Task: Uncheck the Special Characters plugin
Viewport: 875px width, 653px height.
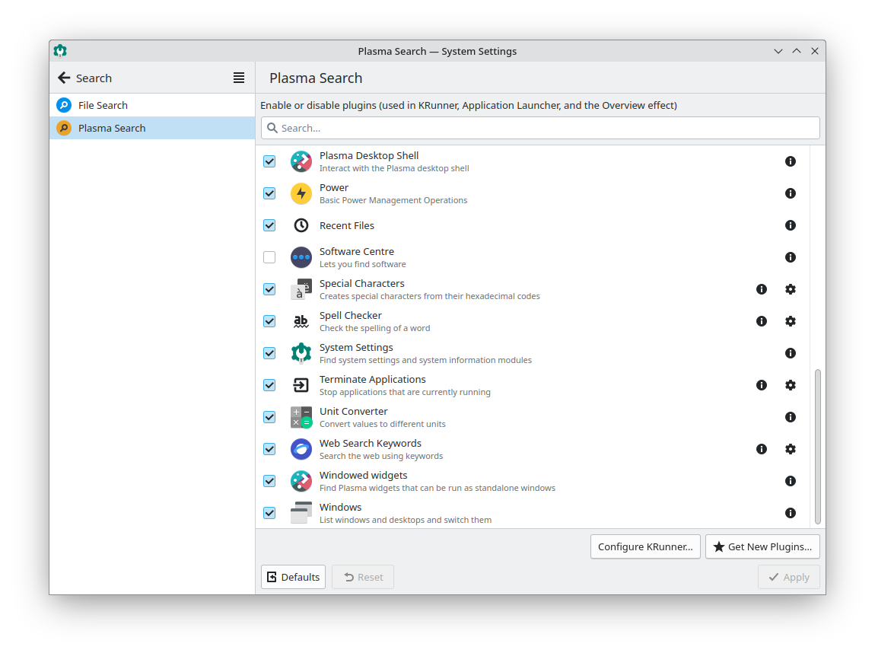Action: click(269, 289)
